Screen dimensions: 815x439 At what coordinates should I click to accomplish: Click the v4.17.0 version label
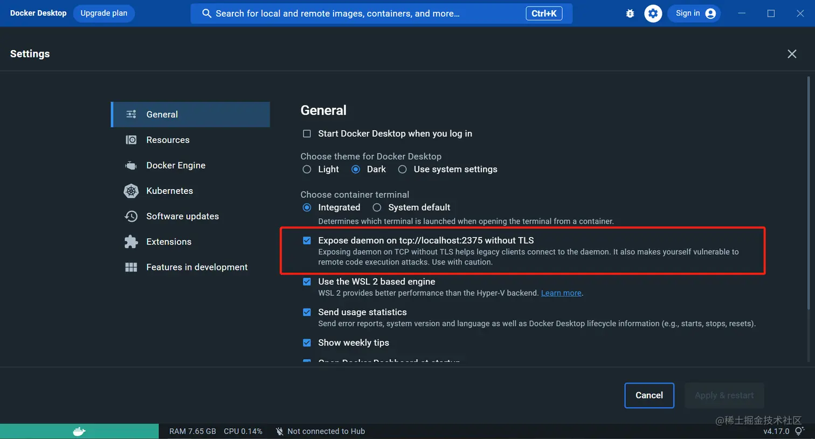click(x=776, y=431)
